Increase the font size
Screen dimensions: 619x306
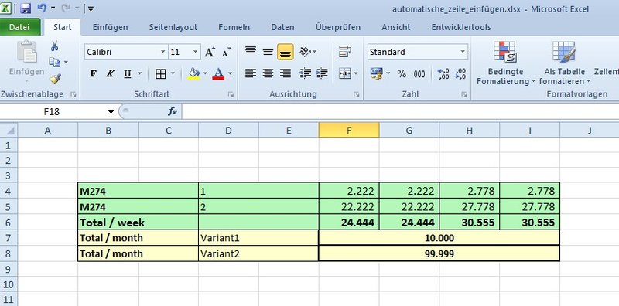click(210, 52)
